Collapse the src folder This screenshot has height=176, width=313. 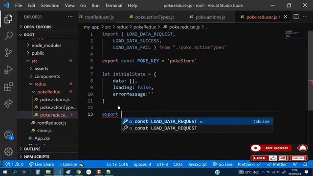click(34, 61)
